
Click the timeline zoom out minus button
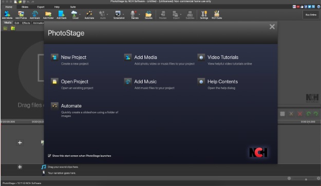click(289, 178)
